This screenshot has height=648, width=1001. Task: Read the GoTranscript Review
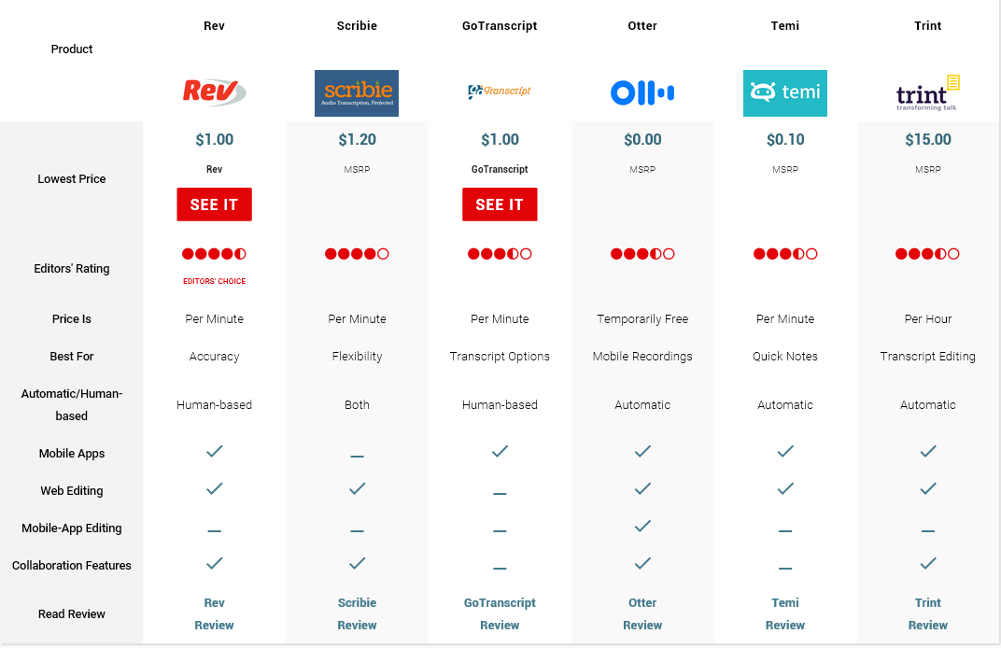[x=500, y=613]
